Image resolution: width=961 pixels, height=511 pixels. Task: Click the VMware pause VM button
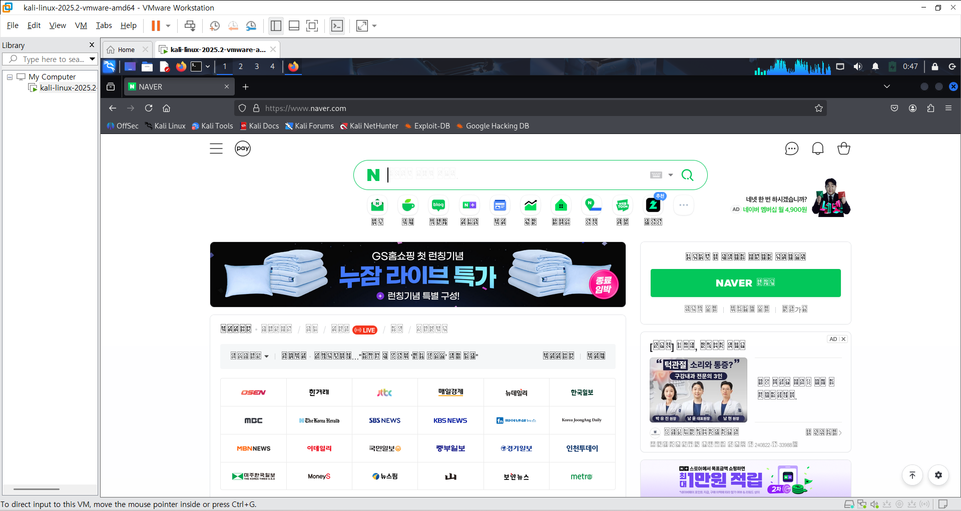tap(156, 25)
